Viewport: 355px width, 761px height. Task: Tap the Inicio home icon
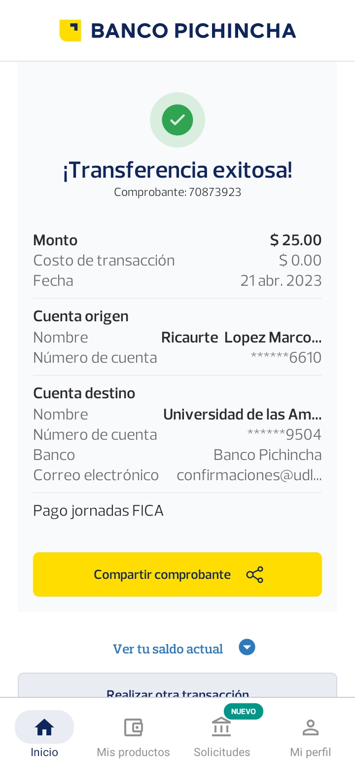pos(44,727)
